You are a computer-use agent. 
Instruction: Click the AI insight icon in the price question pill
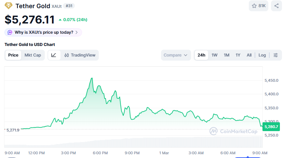tap(10, 32)
